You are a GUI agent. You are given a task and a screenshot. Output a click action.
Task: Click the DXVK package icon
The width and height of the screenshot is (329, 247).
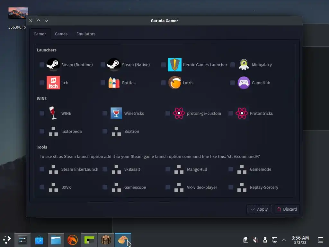tap(53, 188)
